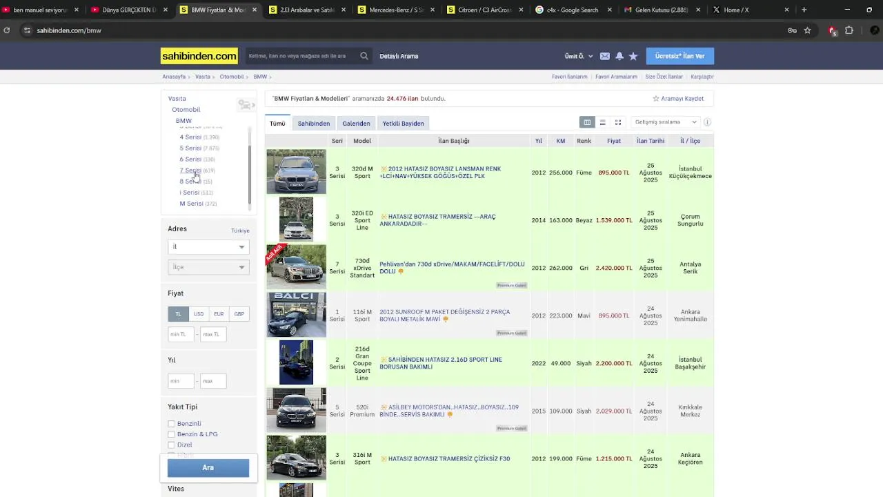Expand the Ümit Ö. account menu
Screen dimensions: 883x497
point(578,56)
